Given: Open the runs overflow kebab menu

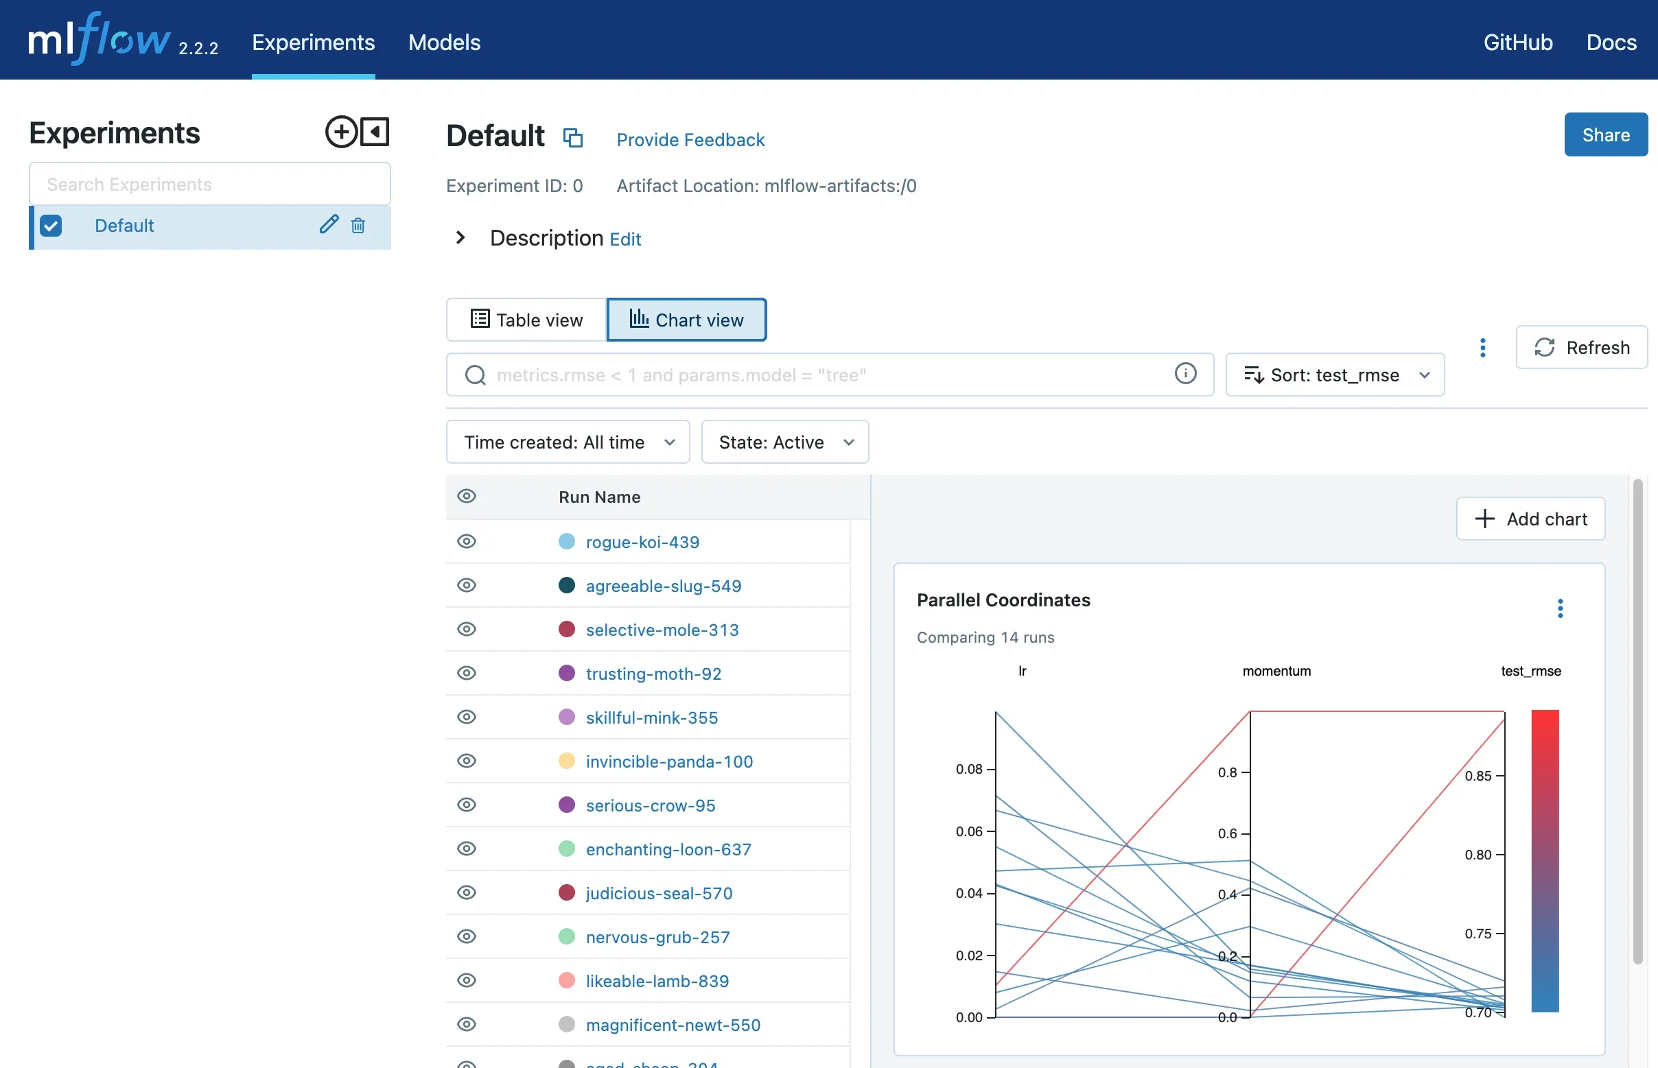Looking at the screenshot, I should pyautogui.click(x=1482, y=348).
